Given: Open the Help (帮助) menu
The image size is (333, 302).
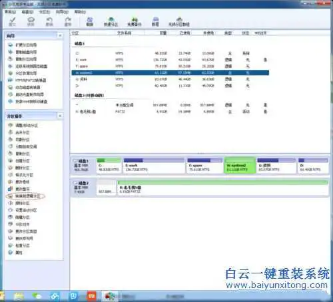Looking at the screenshot, I should click(80, 12).
